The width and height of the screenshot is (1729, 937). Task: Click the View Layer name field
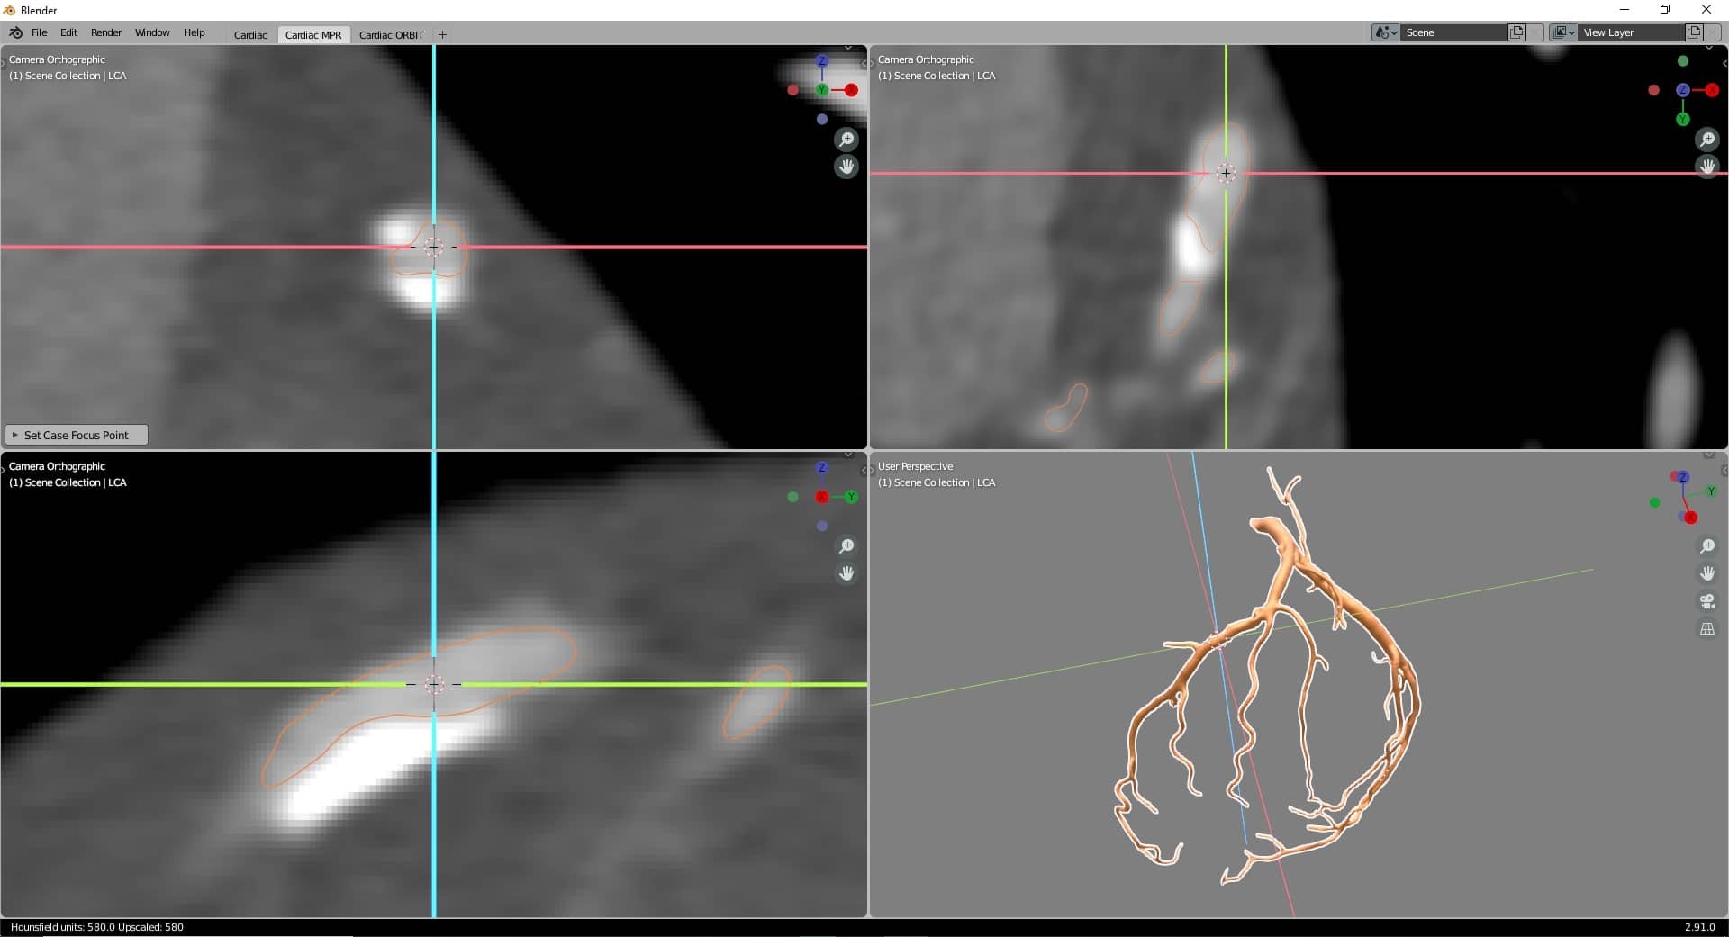pyautogui.click(x=1632, y=32)
